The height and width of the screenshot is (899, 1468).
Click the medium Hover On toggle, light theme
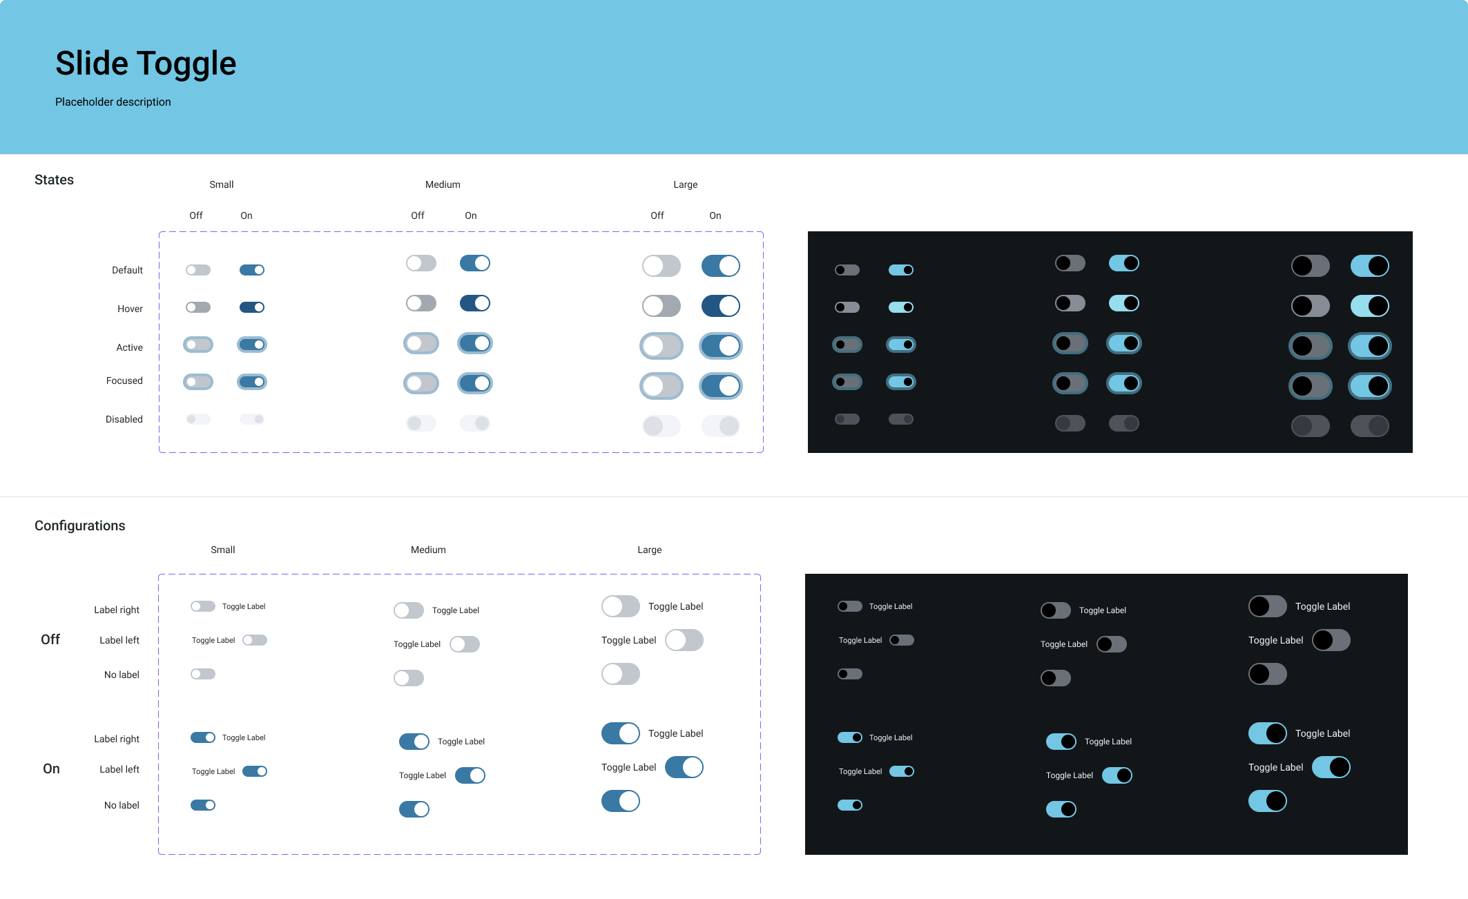[475, 303]
